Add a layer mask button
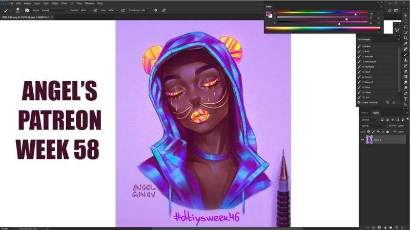The height and width of the screenshot is (230, 410). coord(379,227)
